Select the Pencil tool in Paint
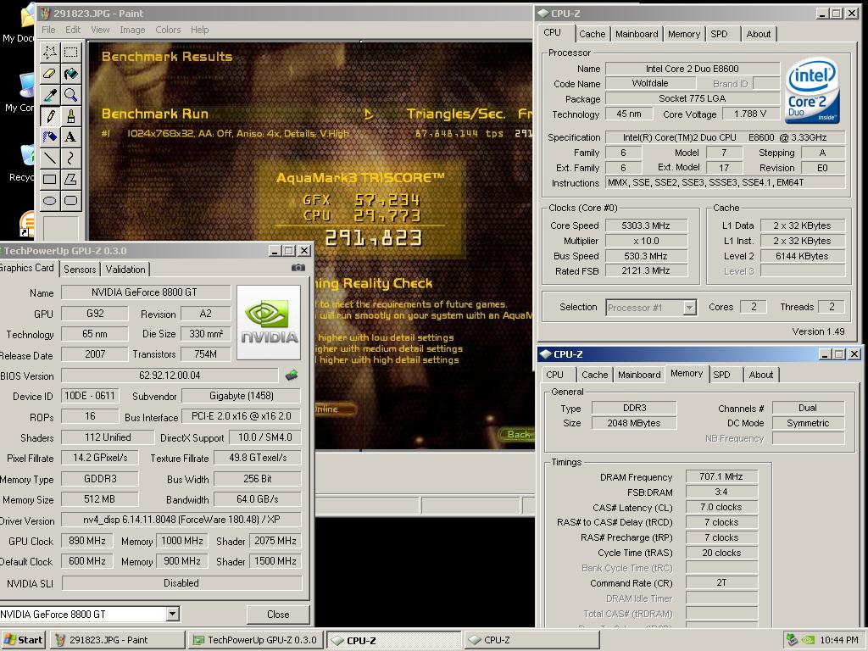This screenshot has height=651, width=868. click(50, 115)
